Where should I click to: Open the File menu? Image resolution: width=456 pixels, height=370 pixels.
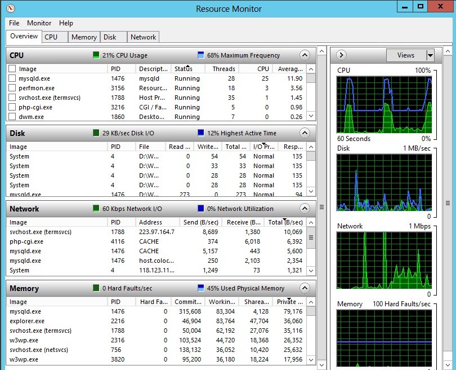point(14,23)
